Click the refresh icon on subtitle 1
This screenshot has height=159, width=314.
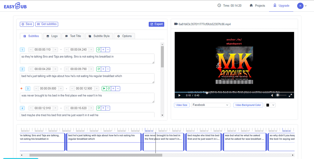click(x=98, y=49)
